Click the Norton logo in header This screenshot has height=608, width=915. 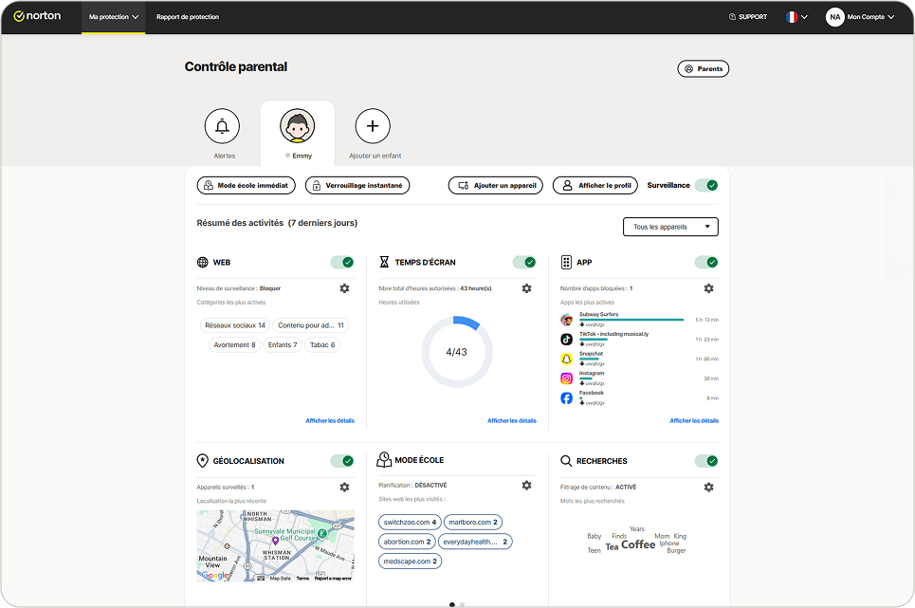[37, 16]
